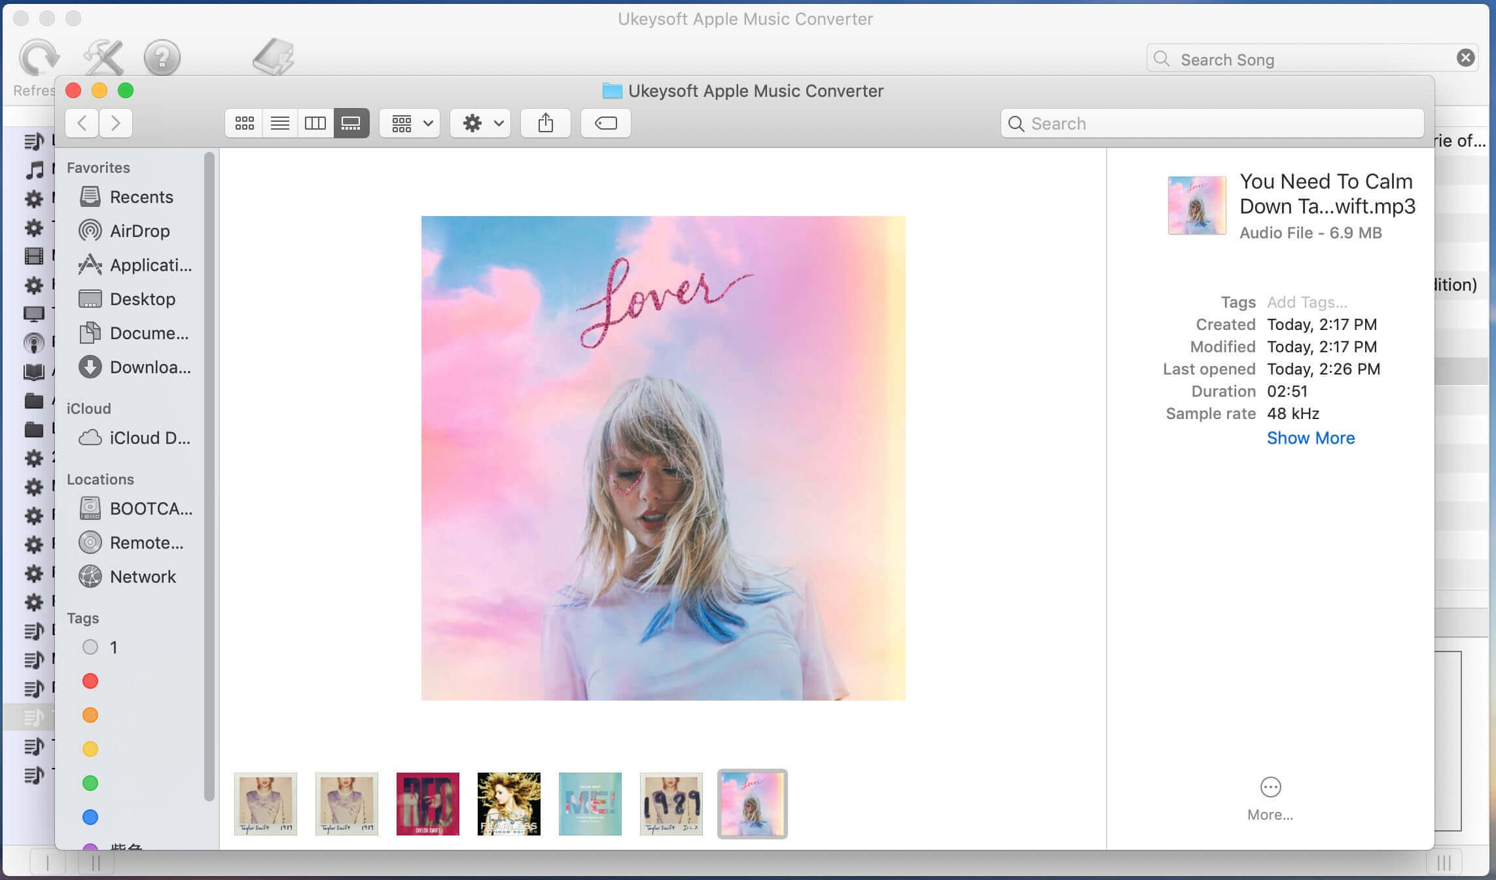This screenshot has width=1496, height=880.
Task: Select the Yellow tag radio button
Action: [x=90, y=748]
